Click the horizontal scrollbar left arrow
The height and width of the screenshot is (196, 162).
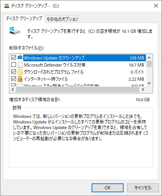pyautogui.click(x=13, y=90)
